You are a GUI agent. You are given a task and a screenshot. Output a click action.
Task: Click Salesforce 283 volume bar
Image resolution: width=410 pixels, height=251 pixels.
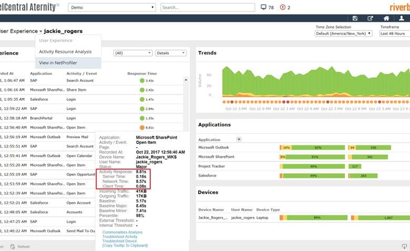click(x=363, y=176)
